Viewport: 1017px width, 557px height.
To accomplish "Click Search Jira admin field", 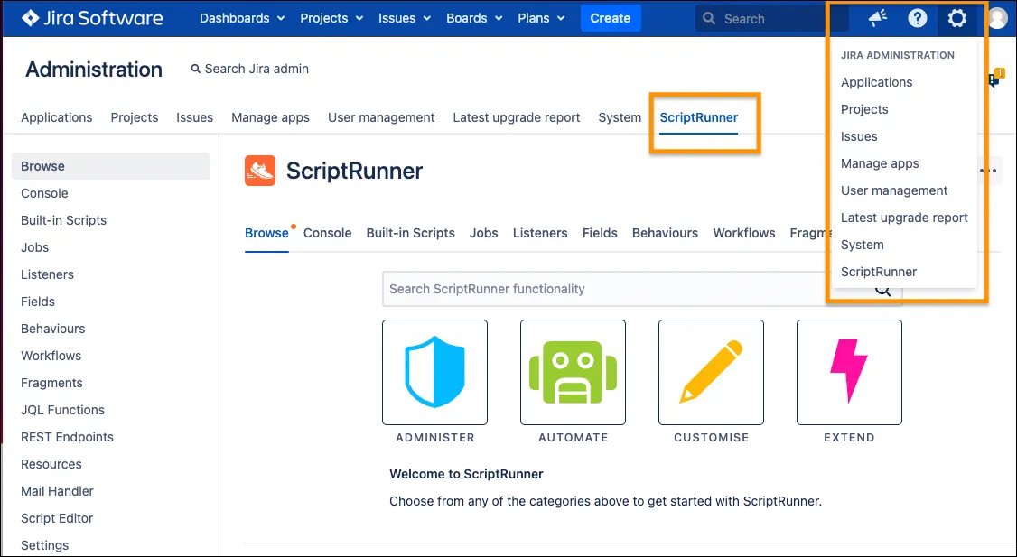I will pos(249,69).
